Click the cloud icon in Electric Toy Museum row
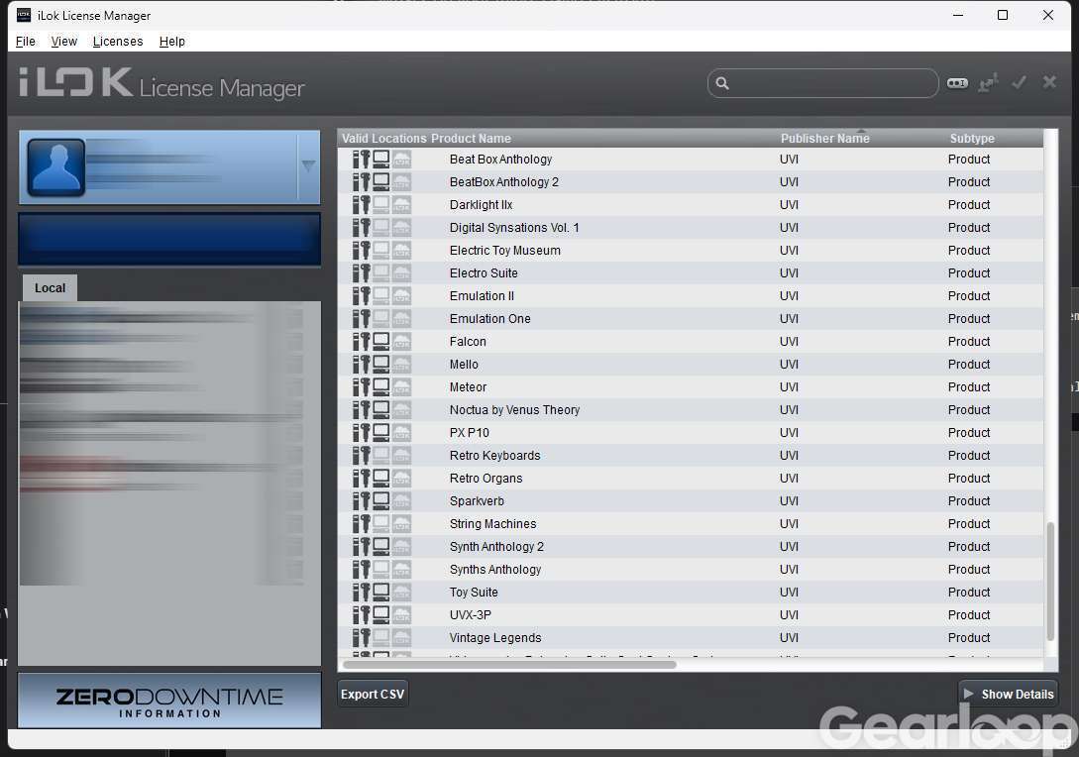1079x757 pixels. tap(402, 251)
